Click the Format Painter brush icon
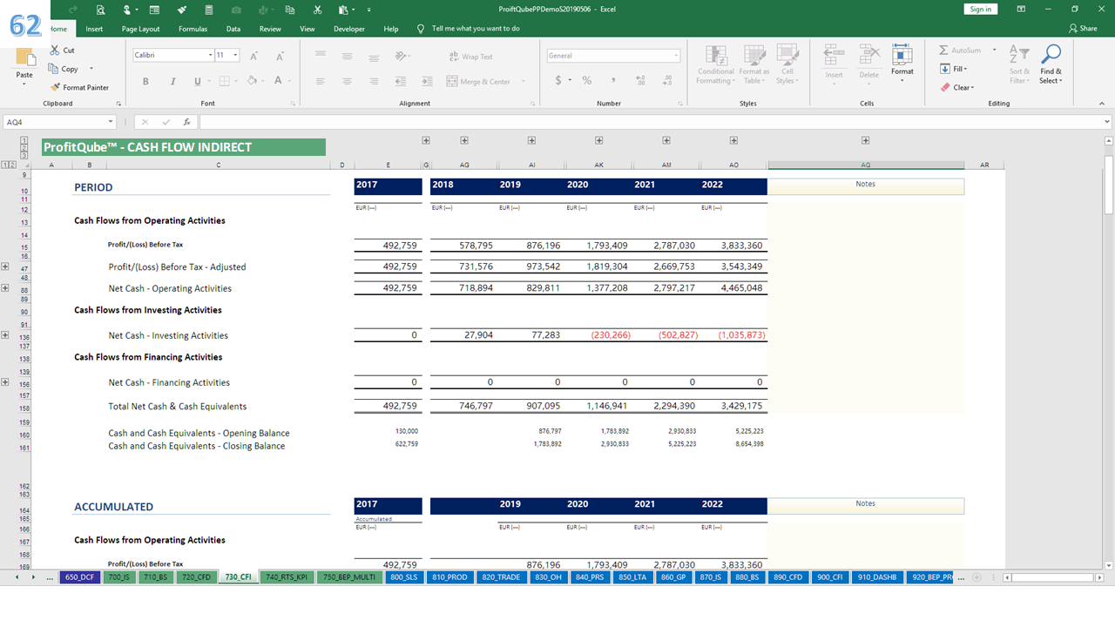Viewport: 1115px width, 627px height. 56,87
